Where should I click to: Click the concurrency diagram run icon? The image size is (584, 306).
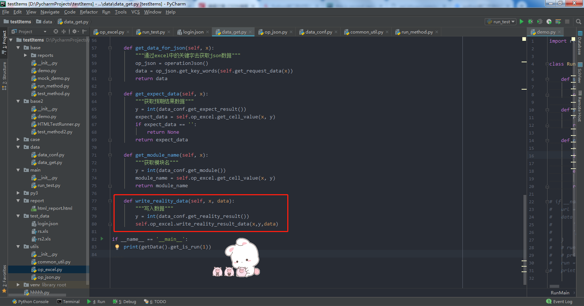[x=558, y=22]
